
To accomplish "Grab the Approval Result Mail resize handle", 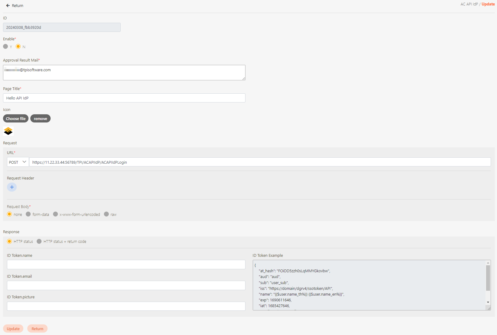I will tap(244, 79).
